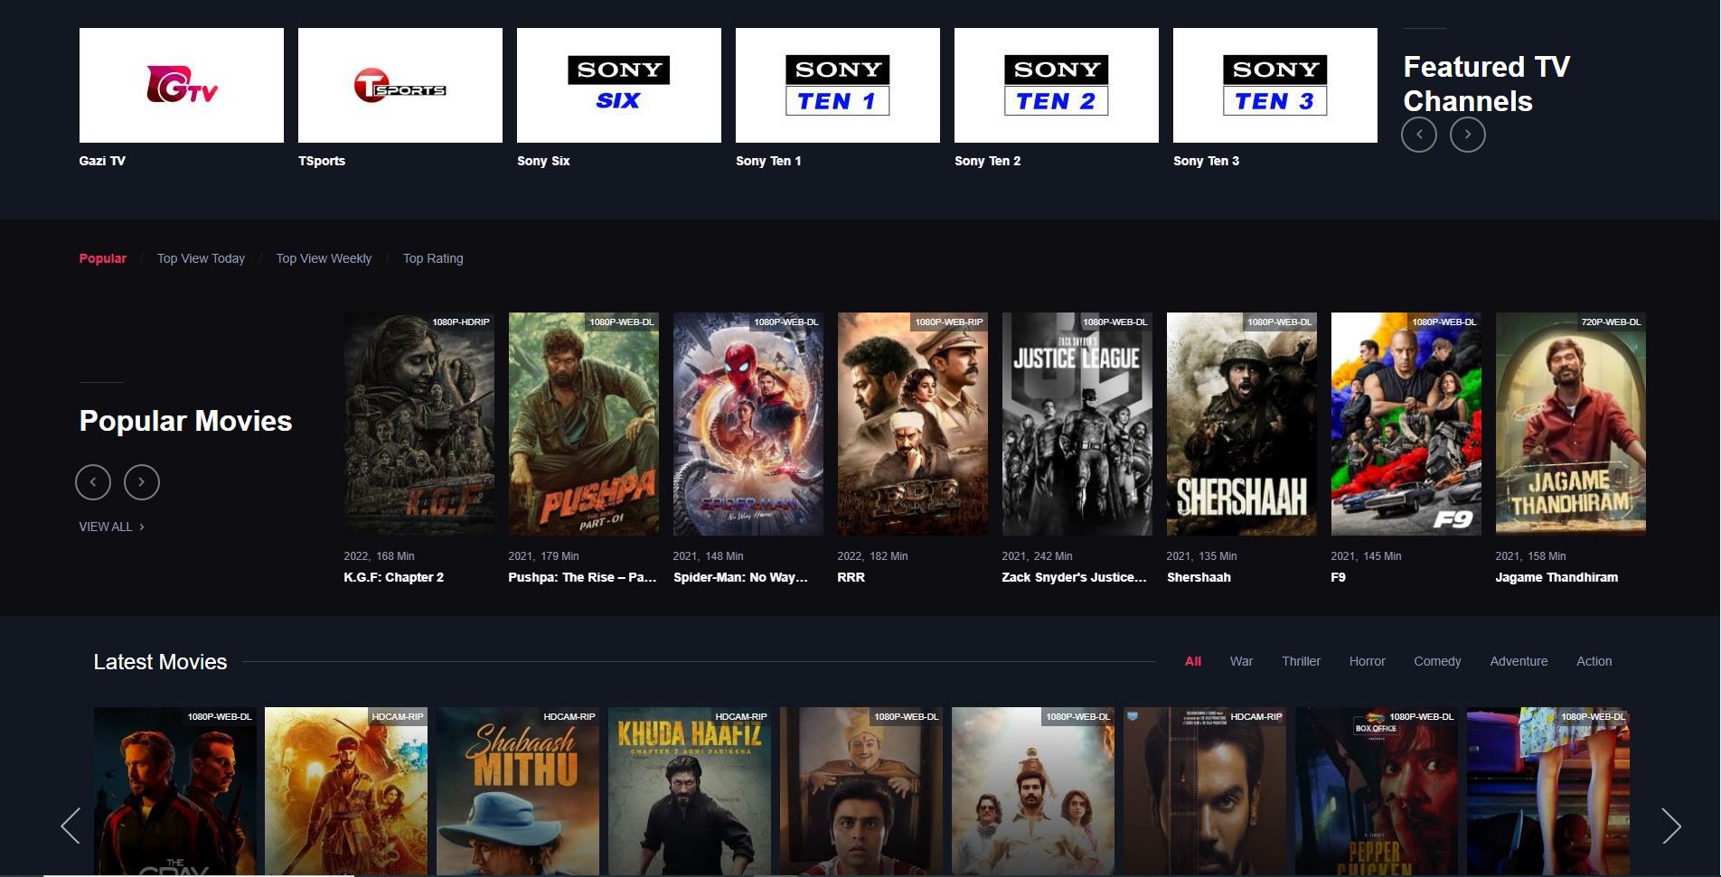Click RRR title link
The height and width of the screenshot is (877, 1721).
[851, 577]
